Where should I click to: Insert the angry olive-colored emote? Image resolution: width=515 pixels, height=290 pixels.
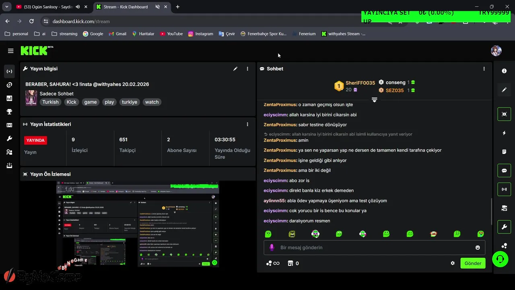(x=292, y=234)
